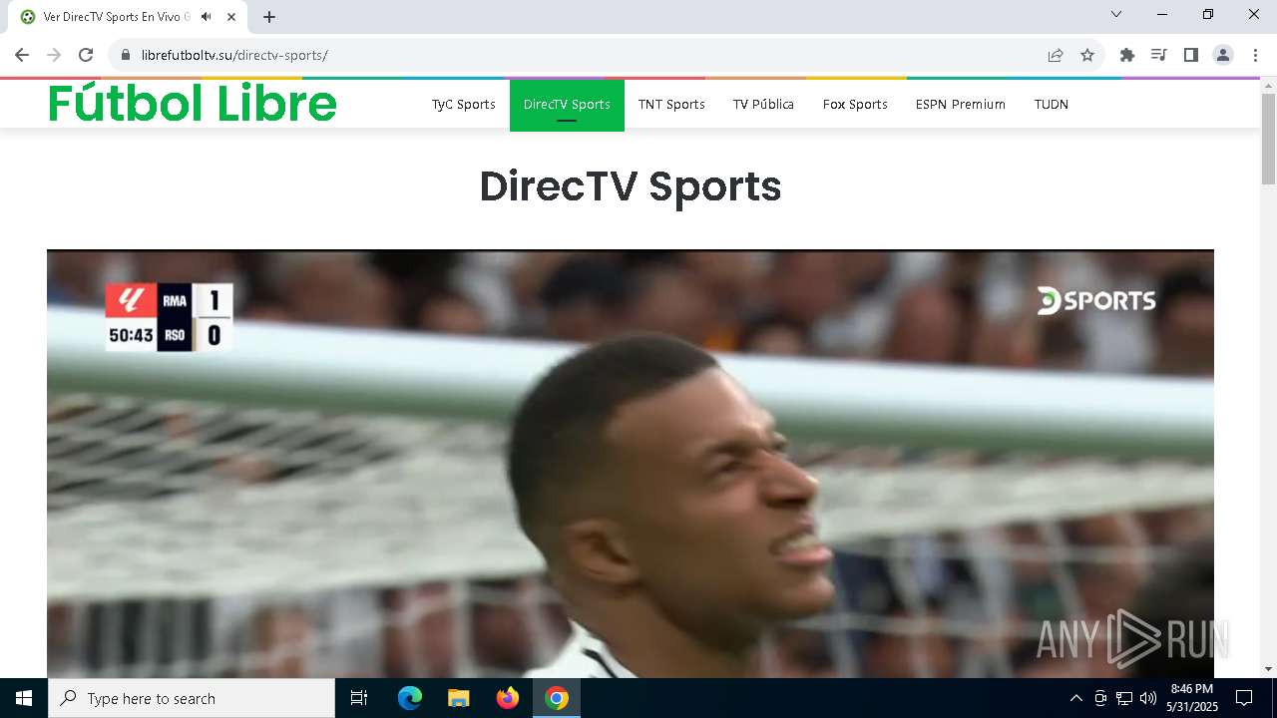The height and width of the screenshot is (718, 1277).
Task: Switch to TyC Sports channel
Action: [464, 105]
